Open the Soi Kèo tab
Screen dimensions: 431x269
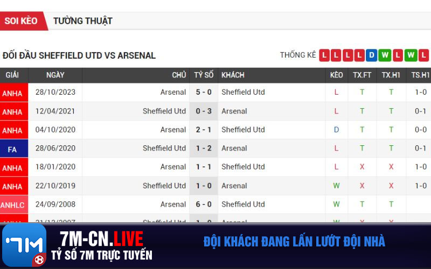coord(22,21)
